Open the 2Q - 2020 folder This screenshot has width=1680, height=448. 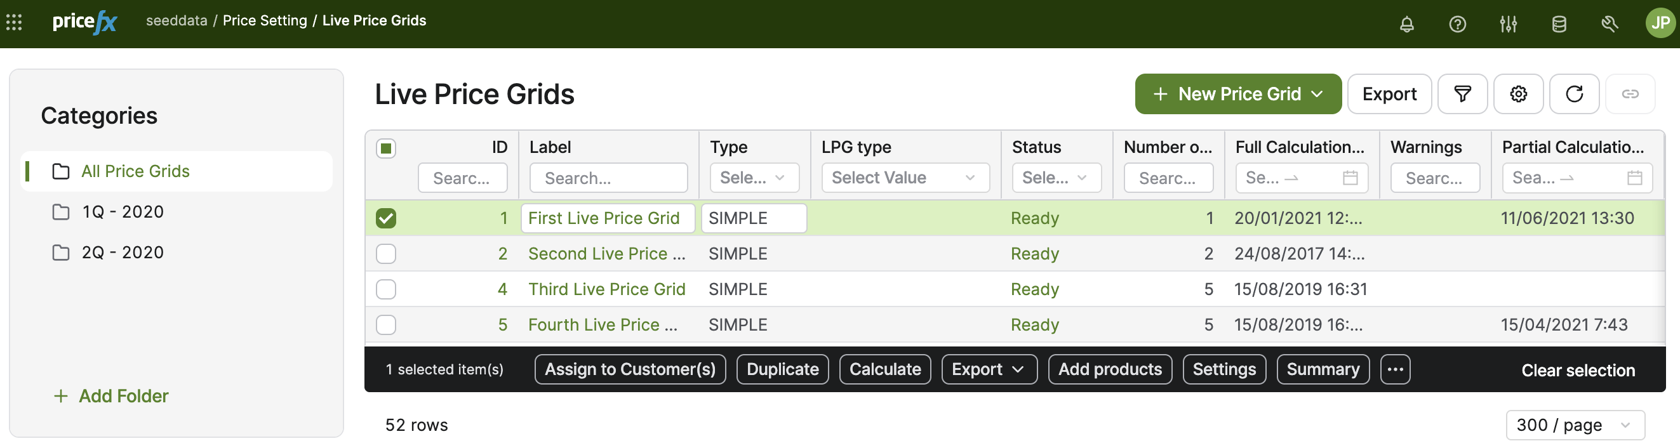[123, 253]
